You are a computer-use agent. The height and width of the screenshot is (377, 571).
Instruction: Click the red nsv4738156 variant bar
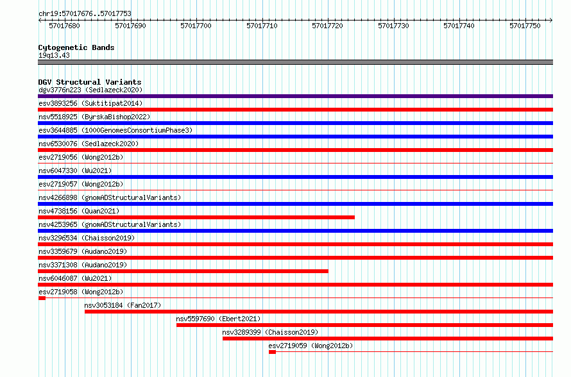pyautogui.click(x=196, y=217)
